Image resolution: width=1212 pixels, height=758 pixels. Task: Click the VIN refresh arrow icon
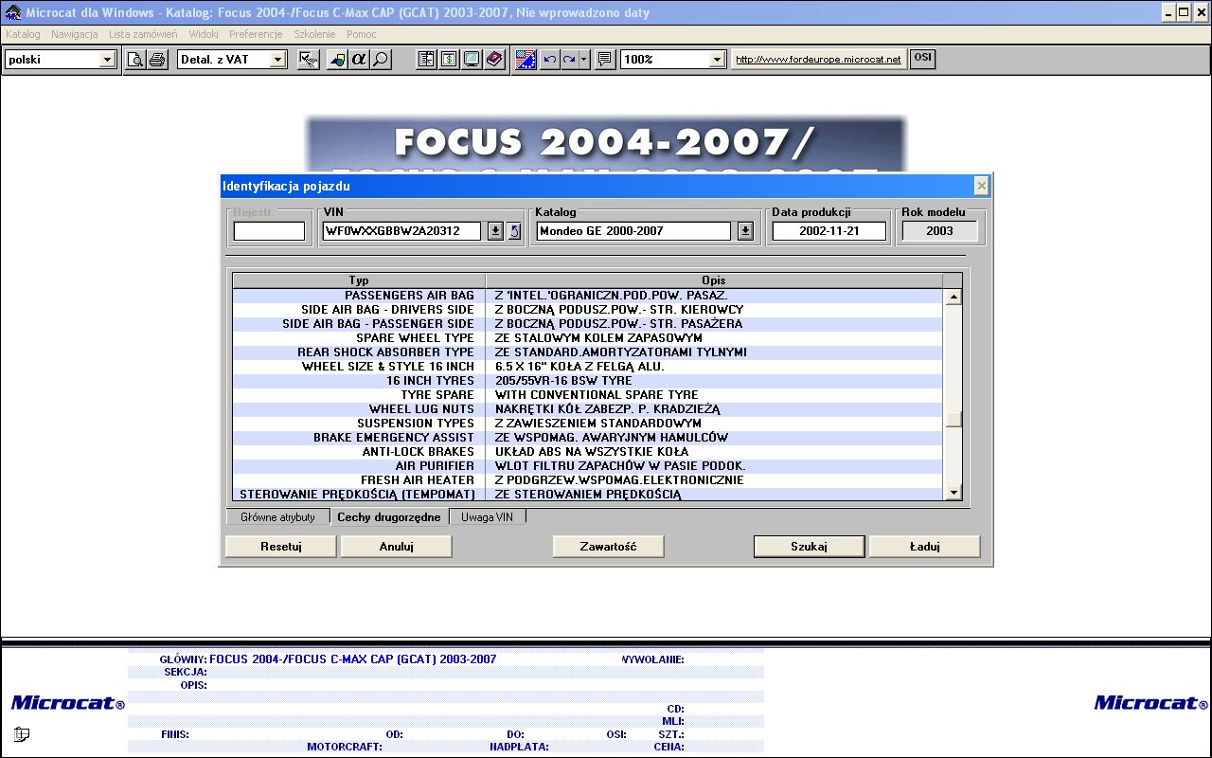coord(514,231)
